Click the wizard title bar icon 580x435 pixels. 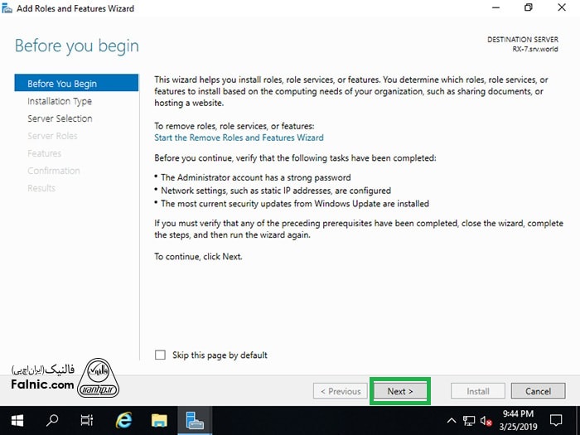[x=8, y=8]
